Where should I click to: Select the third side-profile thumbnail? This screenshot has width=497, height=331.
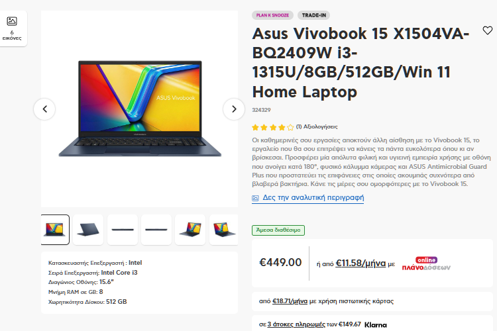point(123,230)
